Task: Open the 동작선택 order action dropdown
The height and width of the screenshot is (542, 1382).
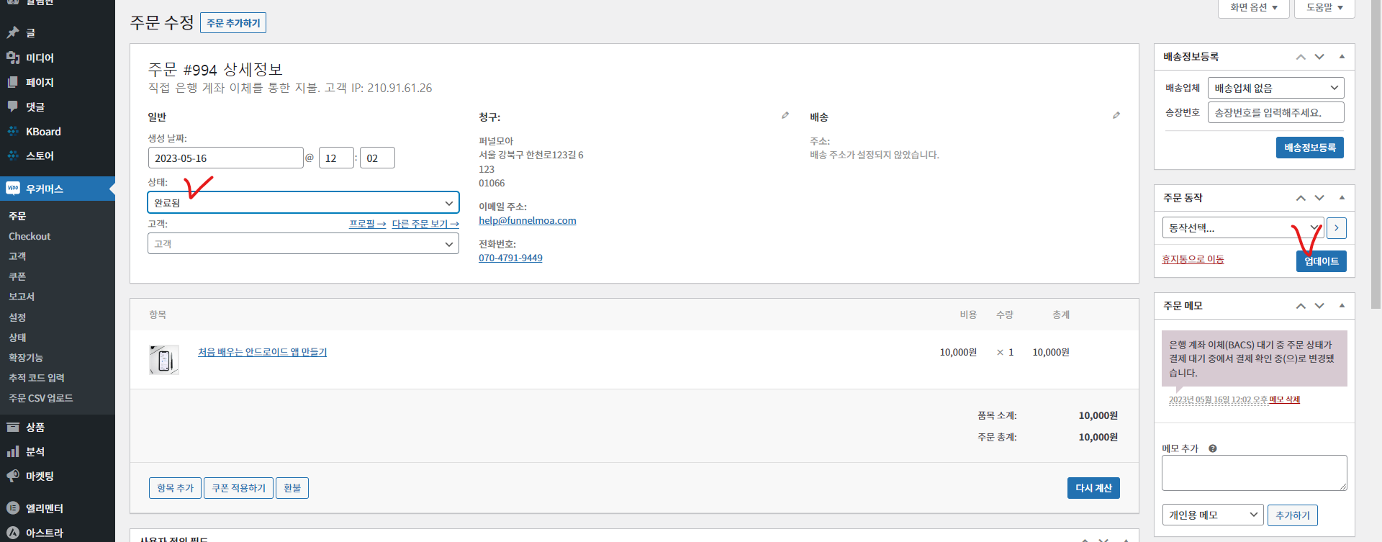Action: (1243, 228)
